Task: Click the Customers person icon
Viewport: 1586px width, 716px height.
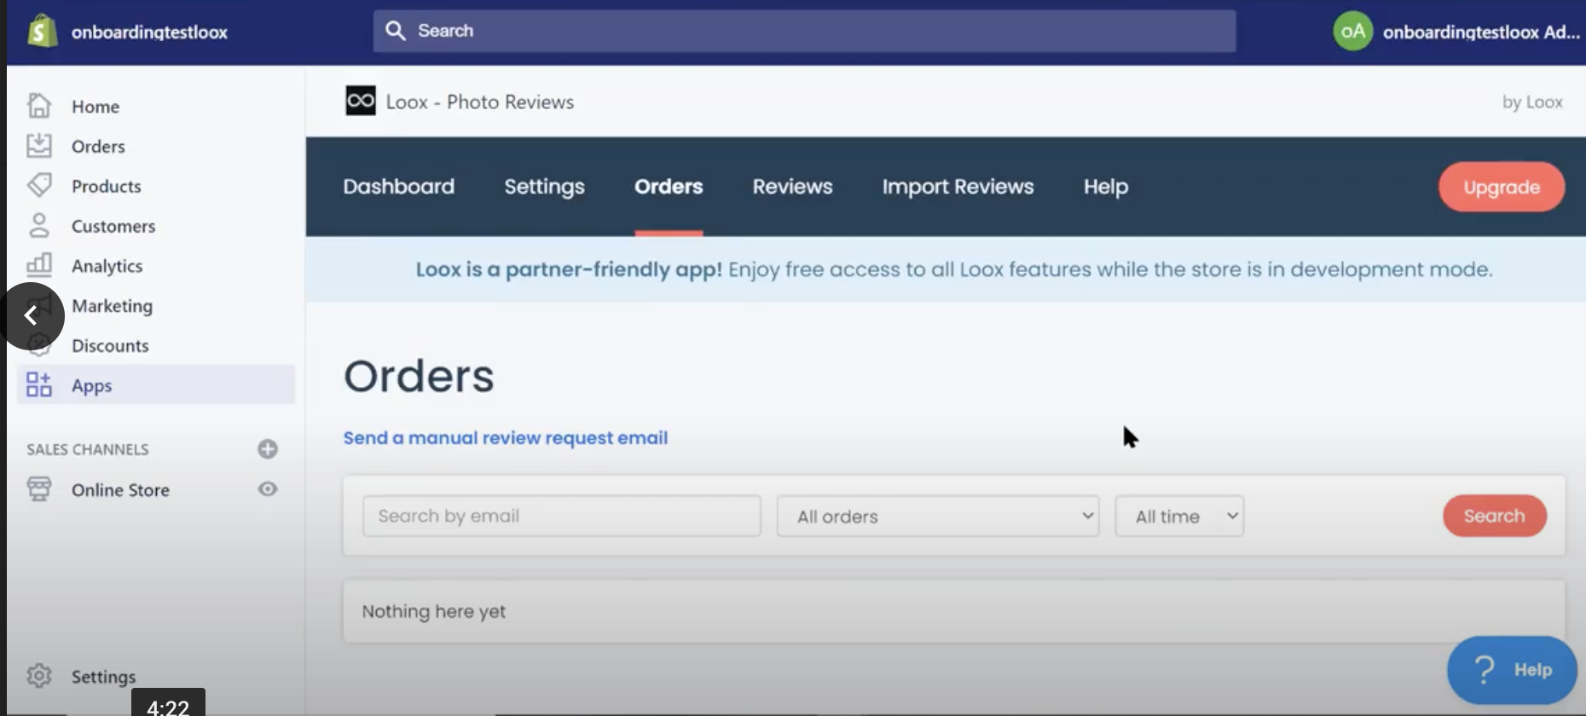Action: point(39,226)
